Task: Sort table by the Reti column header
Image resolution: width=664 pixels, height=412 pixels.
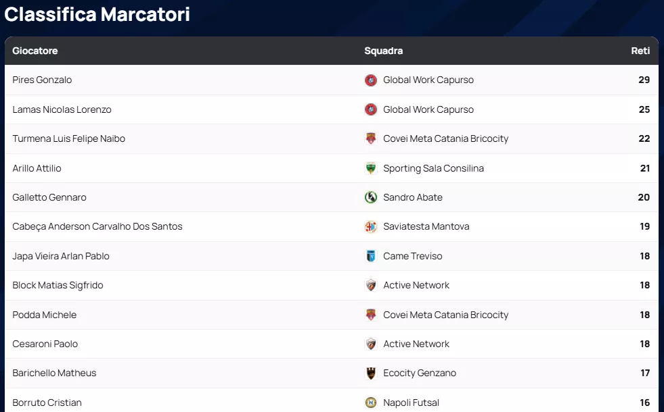Action: (x=640, y=51)
